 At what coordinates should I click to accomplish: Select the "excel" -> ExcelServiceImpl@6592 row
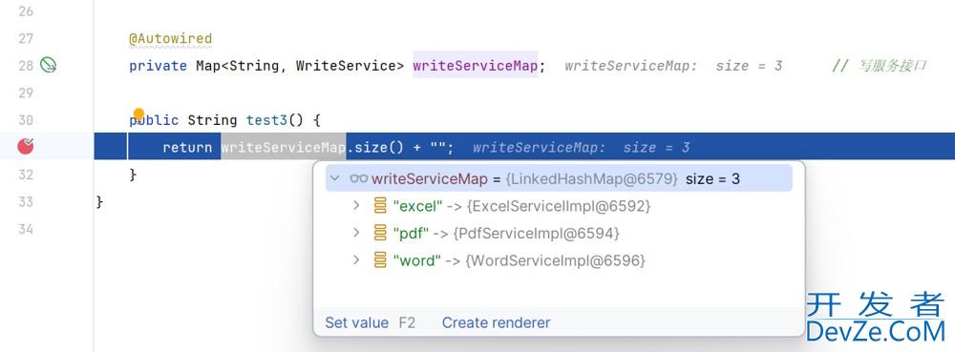[x=559, y=206]
